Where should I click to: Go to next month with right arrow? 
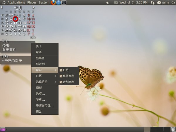pyautogui.click(x=33, y=7)
